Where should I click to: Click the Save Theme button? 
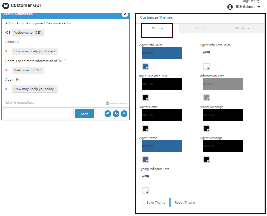click(156, 203)
